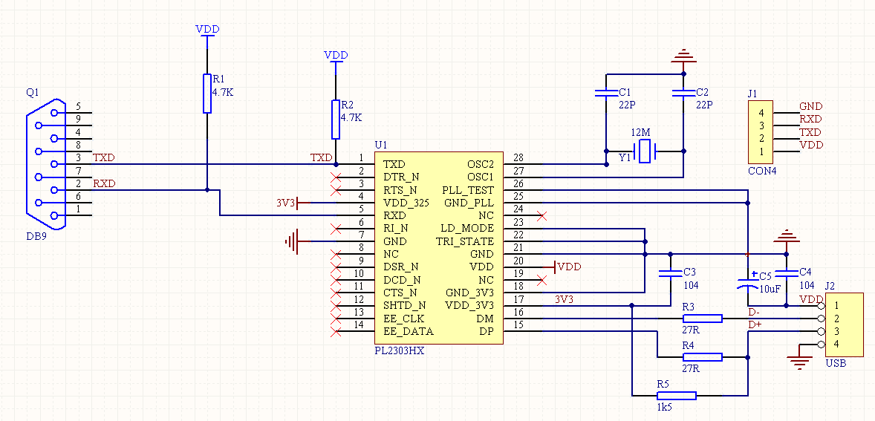The width and height of the screenshot is (875, 421).
Task: Click the 104 value of C4
Action: pyautogui.click(x=806, y=284)
